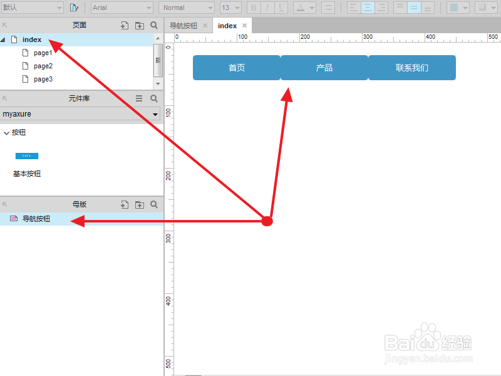The height and width of the screenshot is (376, 501).
Task: Switch to the index tab
Action: [227, 26]
